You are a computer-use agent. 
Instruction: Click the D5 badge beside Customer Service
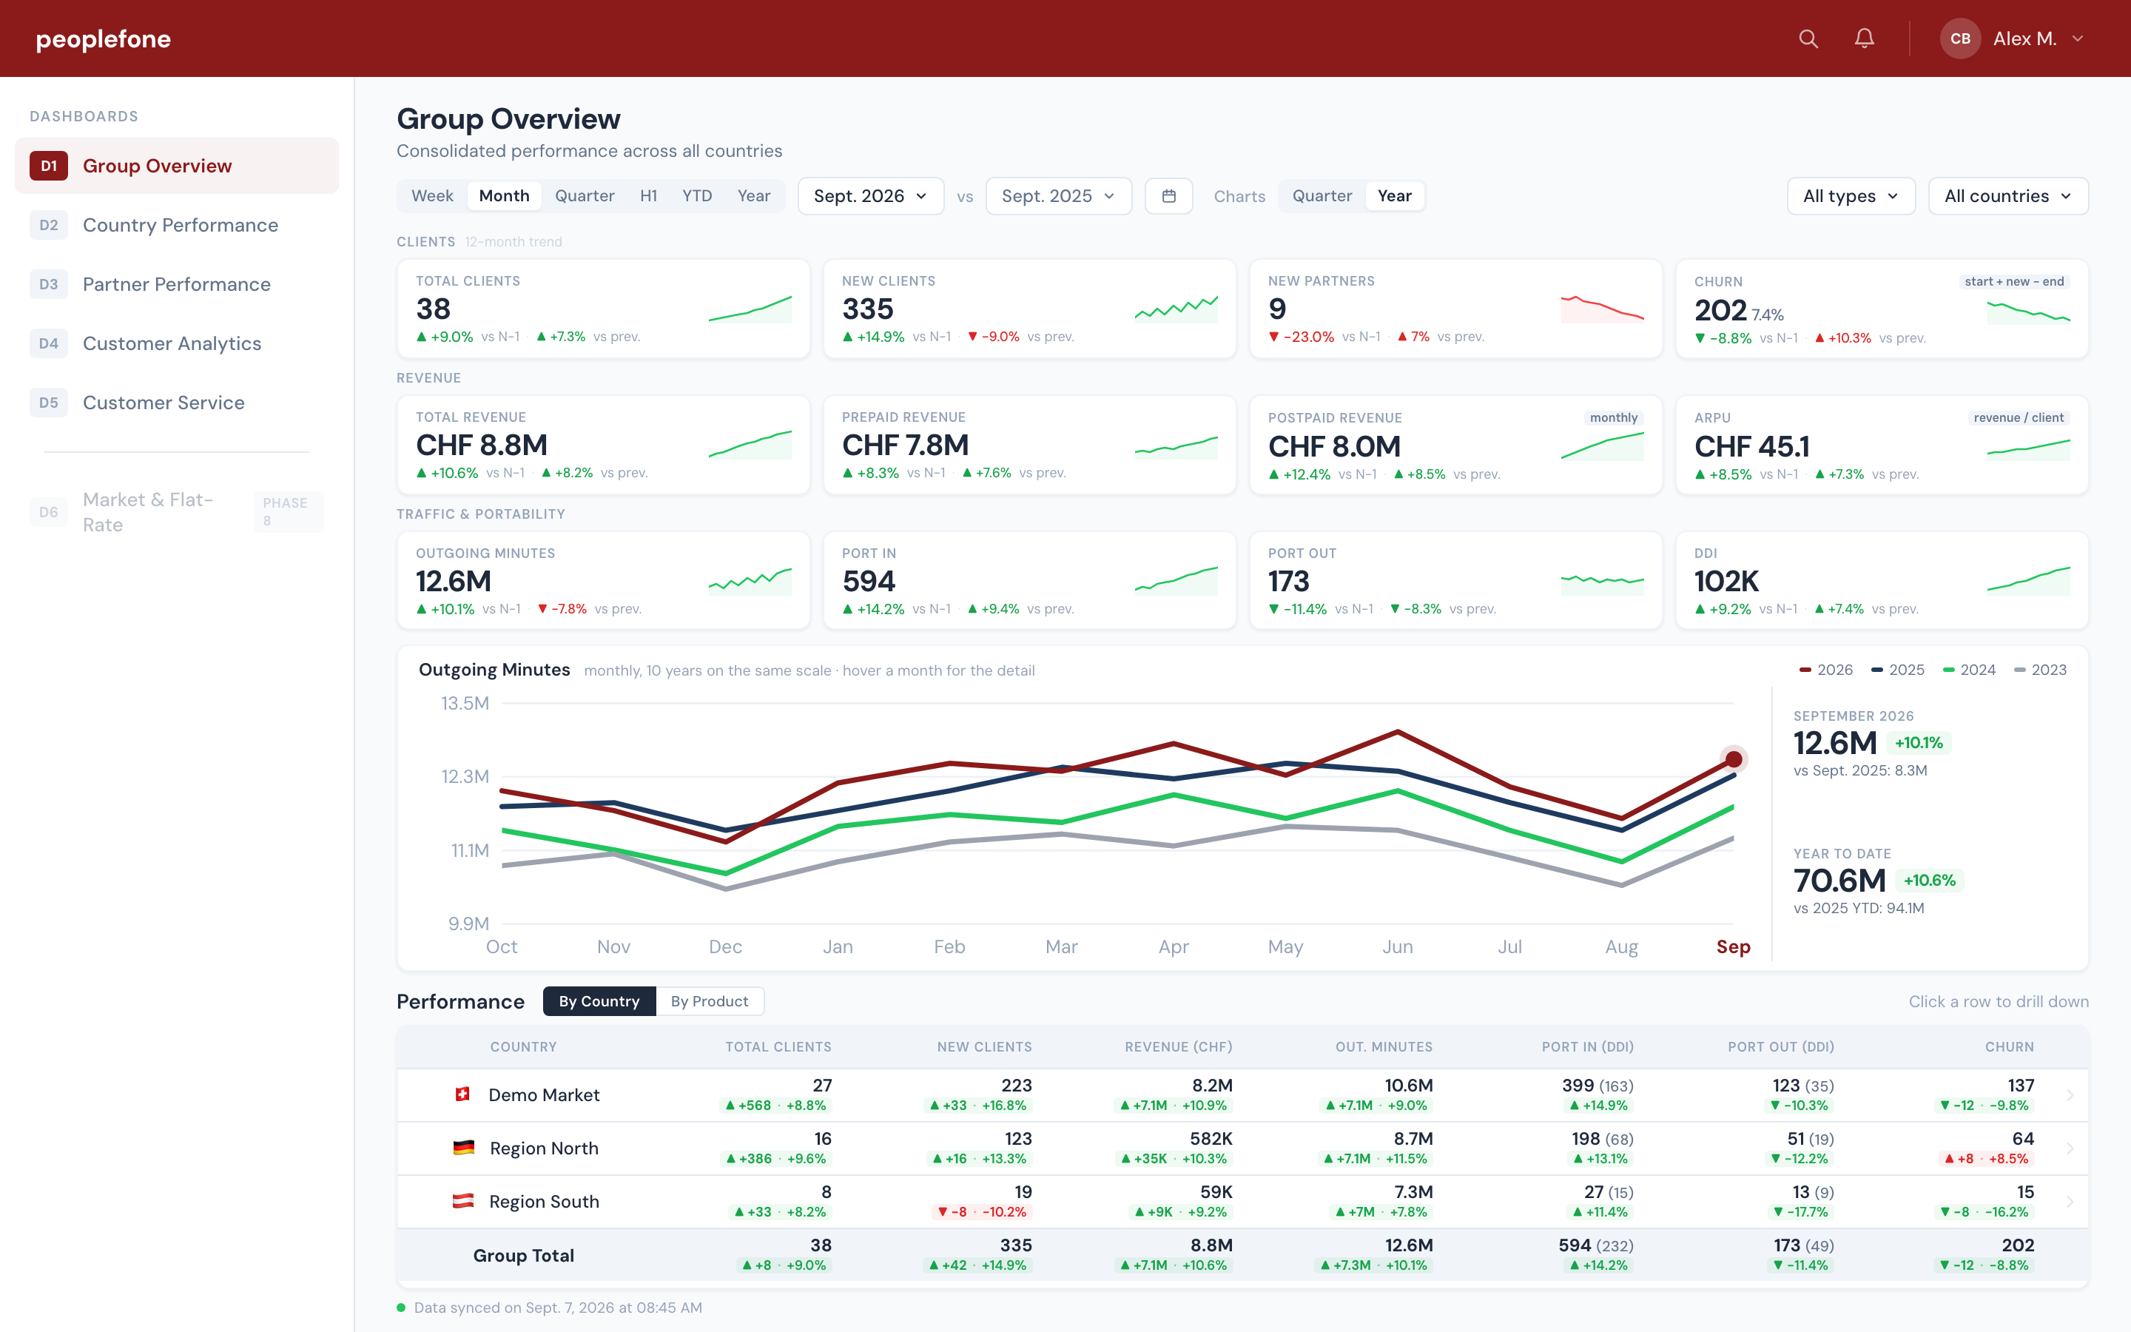tap(48, 403)
